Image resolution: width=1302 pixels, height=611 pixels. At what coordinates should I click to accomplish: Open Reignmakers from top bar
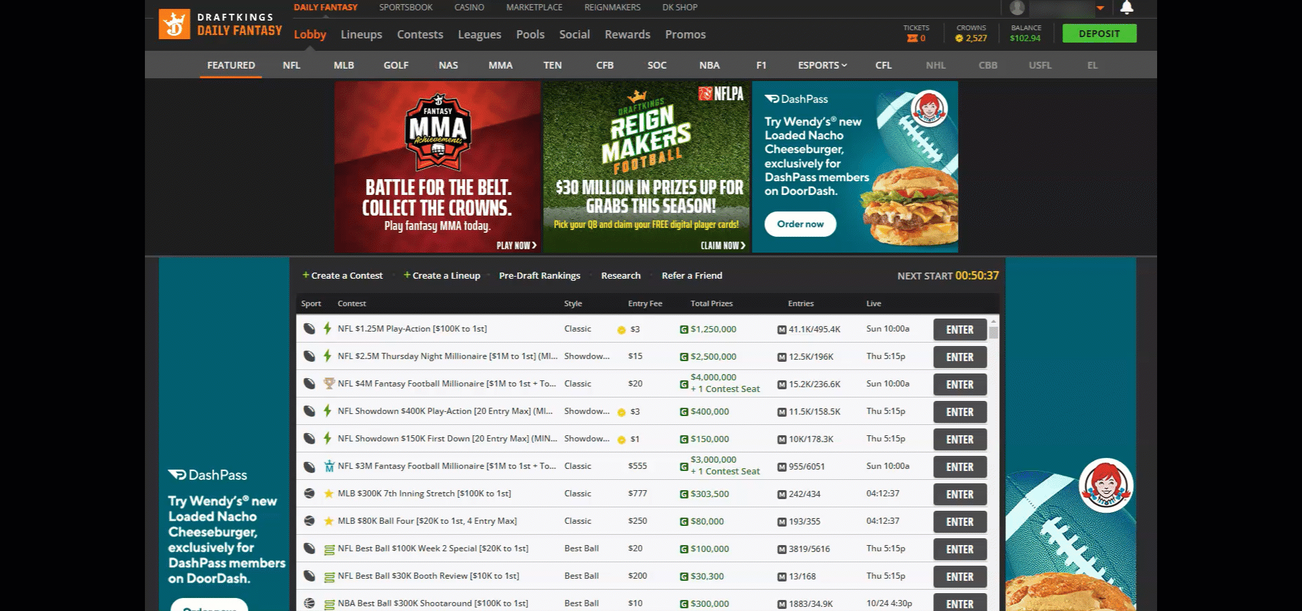[x=613, y=8]
